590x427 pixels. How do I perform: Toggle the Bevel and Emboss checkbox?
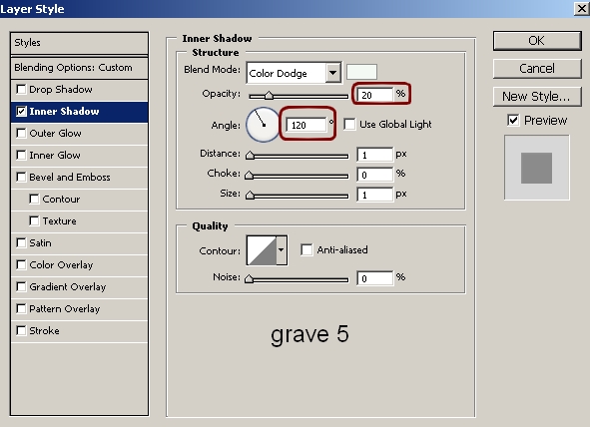(21, 177)
